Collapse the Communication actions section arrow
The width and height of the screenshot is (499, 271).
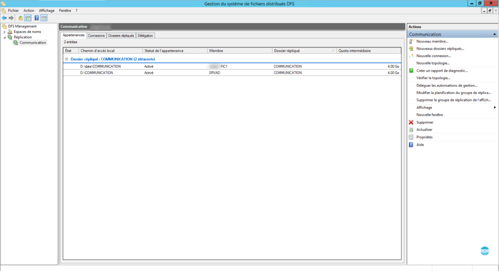[x=495, y=35]
